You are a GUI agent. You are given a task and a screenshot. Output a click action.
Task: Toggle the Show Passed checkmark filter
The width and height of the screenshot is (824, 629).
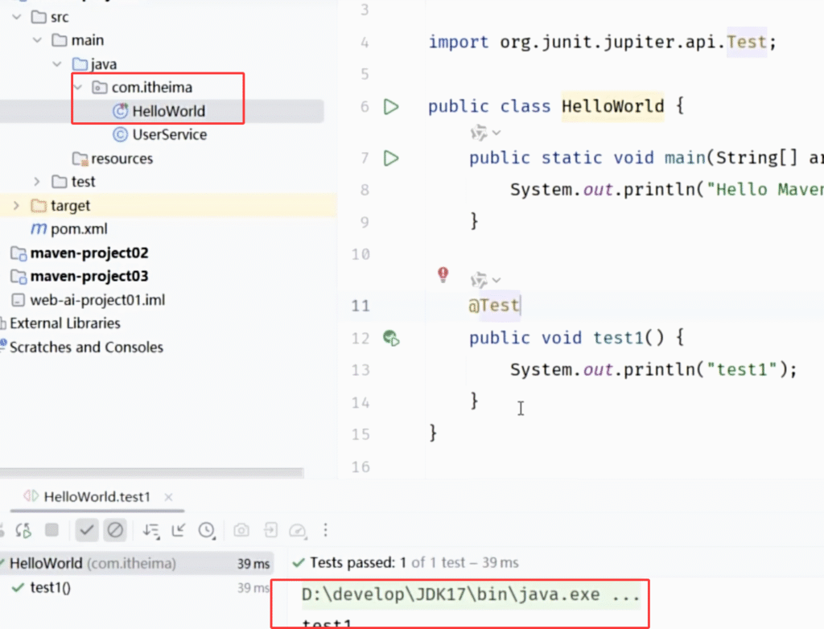click(87, 530)
